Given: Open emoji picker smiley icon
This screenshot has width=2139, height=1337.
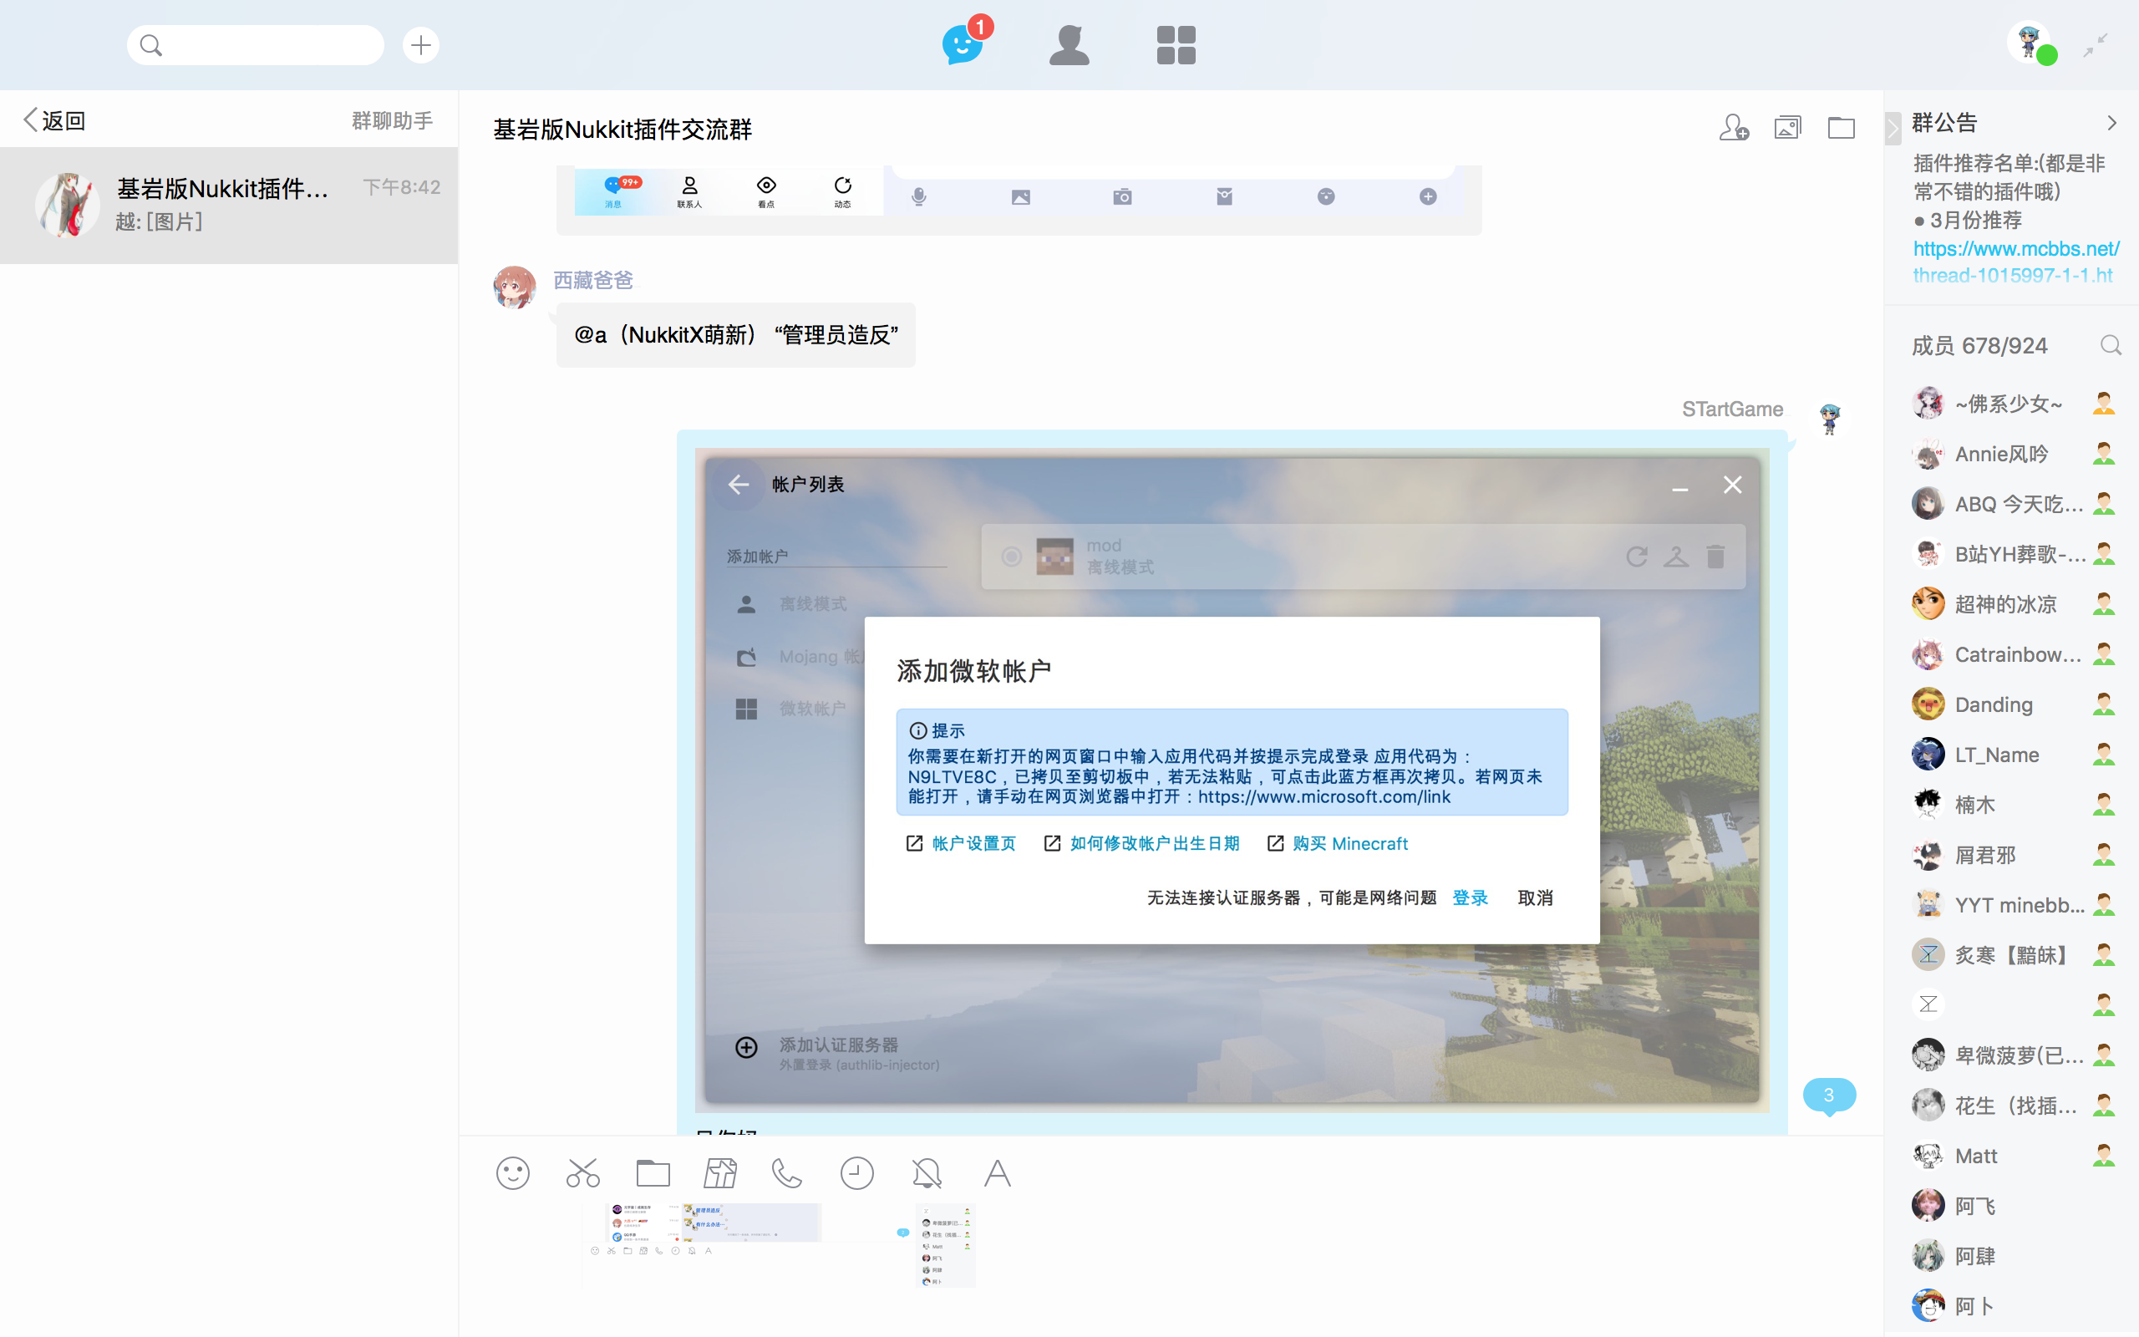Looking at the screenshot, I should (x=513, y=1172).
